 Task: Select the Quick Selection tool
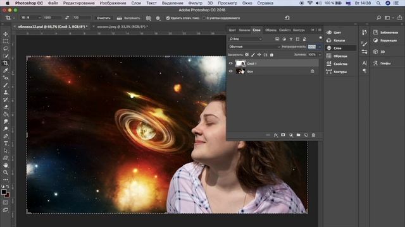(6, 56)
